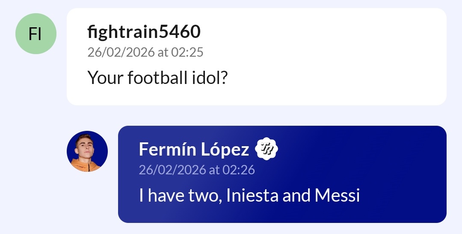Viewport: 462px width, 234px height.
Task: Click the green FI avatar circle
Action: (x=36, y=34)
